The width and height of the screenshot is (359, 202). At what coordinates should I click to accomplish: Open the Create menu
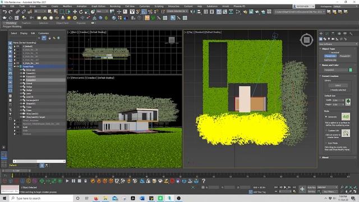[55, 6]
